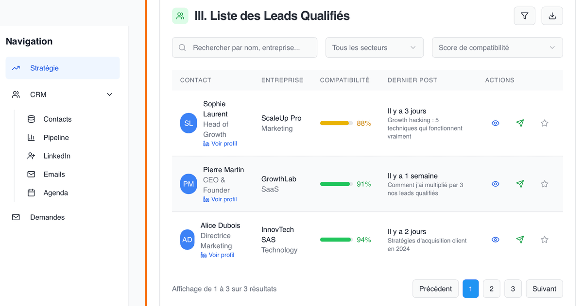Go to page 2 of results
583x306 pixels.
point(492,289)
